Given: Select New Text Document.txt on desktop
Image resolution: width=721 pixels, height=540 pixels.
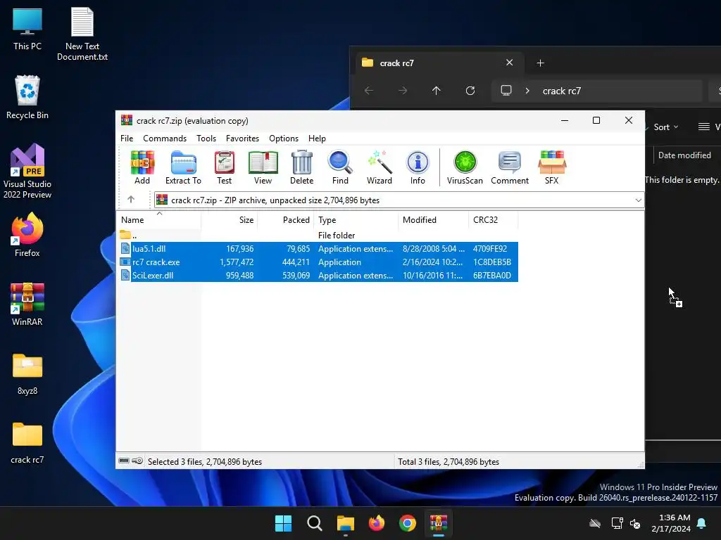Looking at the screenshot, I should [82, 34].
